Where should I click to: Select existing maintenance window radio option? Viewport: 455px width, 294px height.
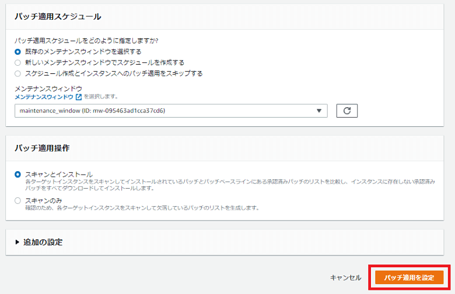17,52
